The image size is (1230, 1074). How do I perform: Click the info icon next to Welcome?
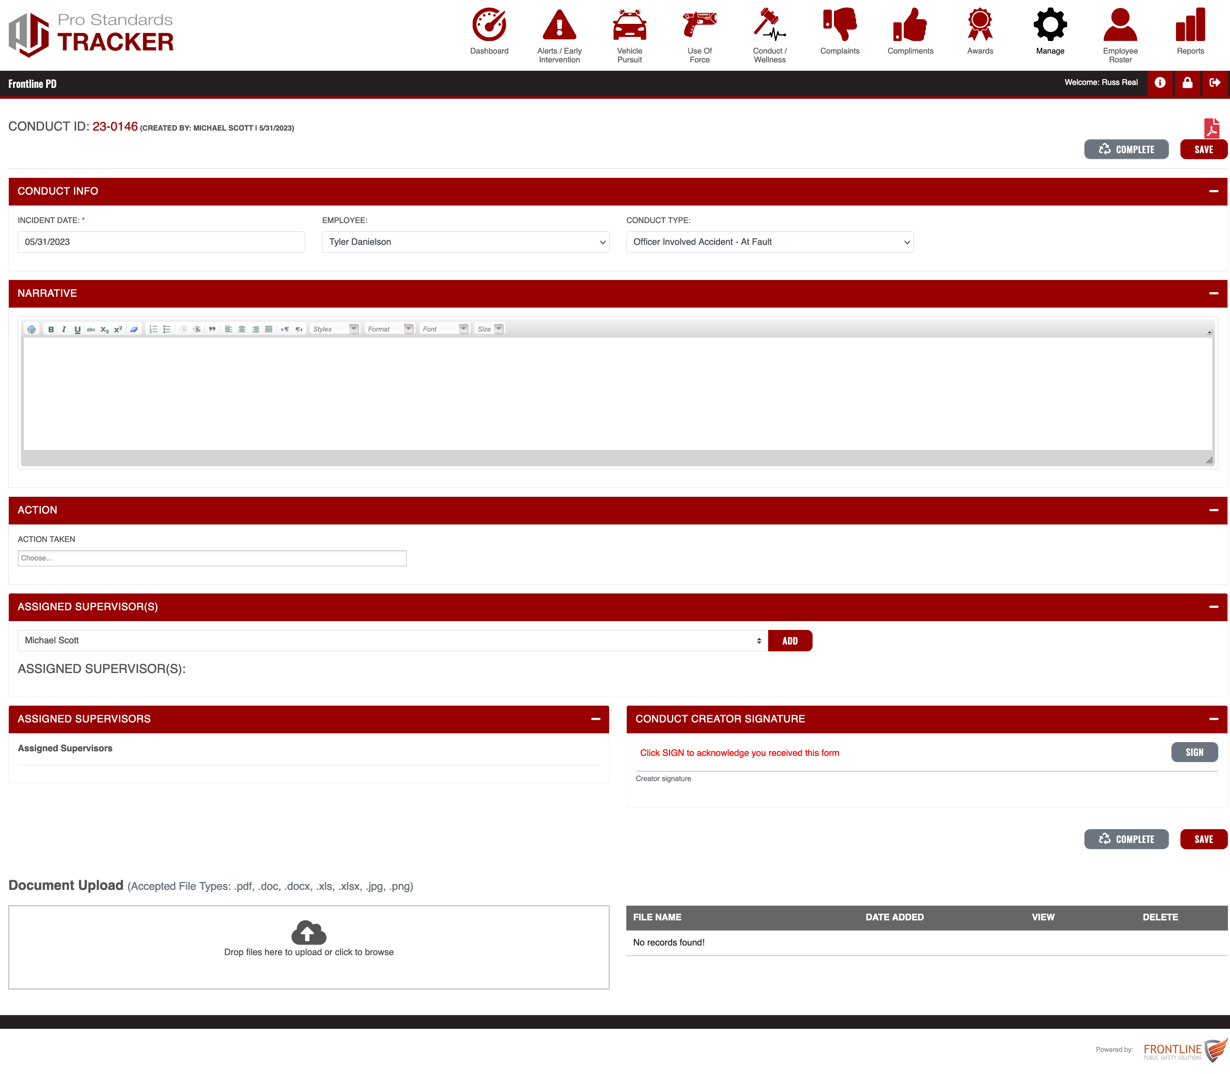coord(1160,83)
